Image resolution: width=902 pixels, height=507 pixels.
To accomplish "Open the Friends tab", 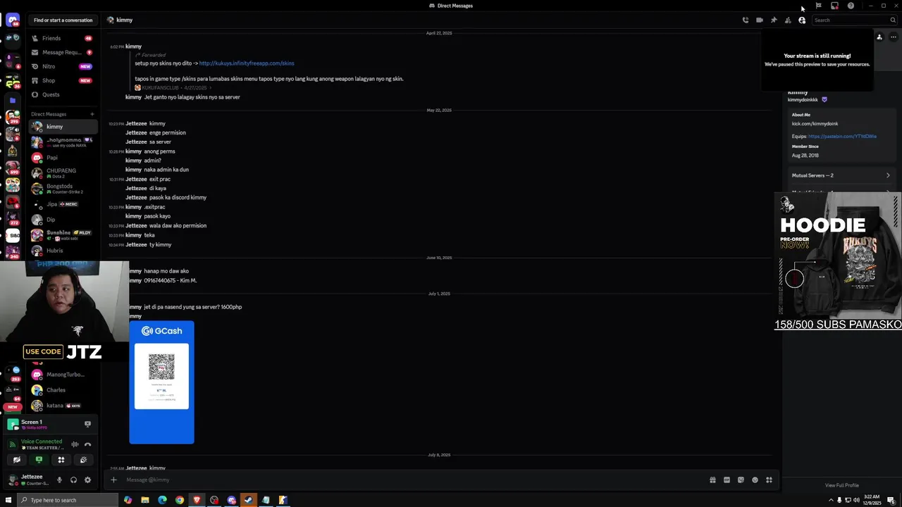I will pyautogui.click(x=63, y=38).
